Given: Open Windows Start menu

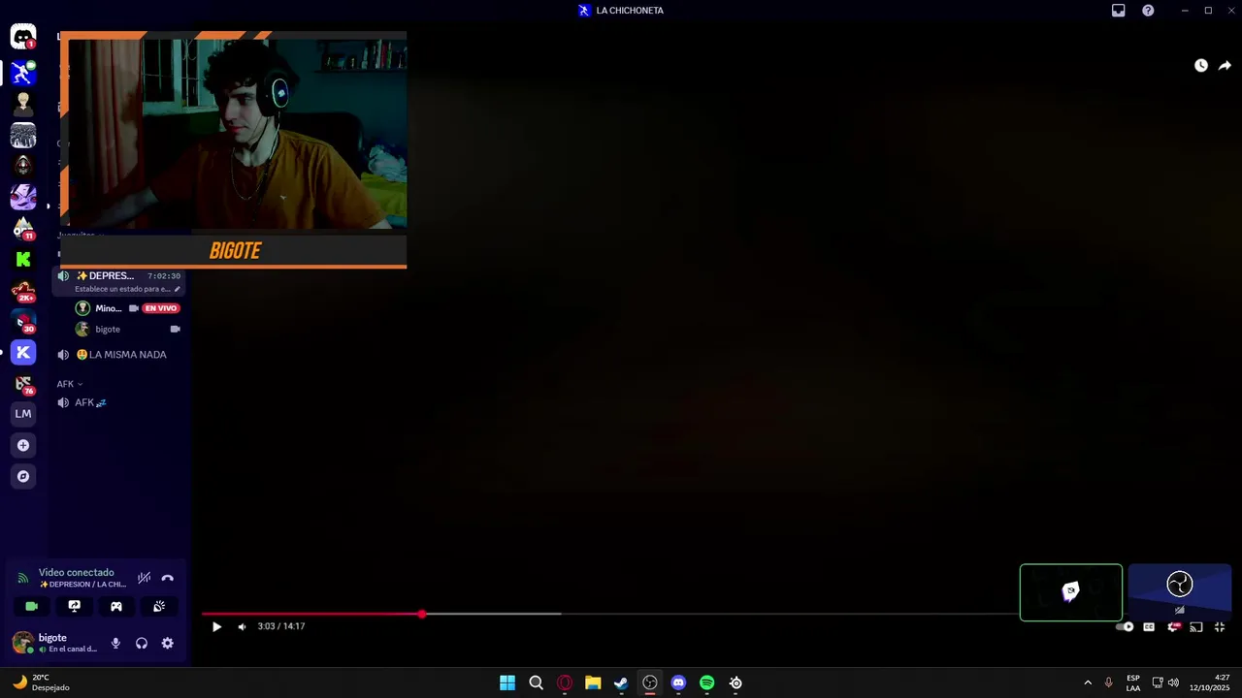Looking at the screenshot, I should (x=507, y=682).
